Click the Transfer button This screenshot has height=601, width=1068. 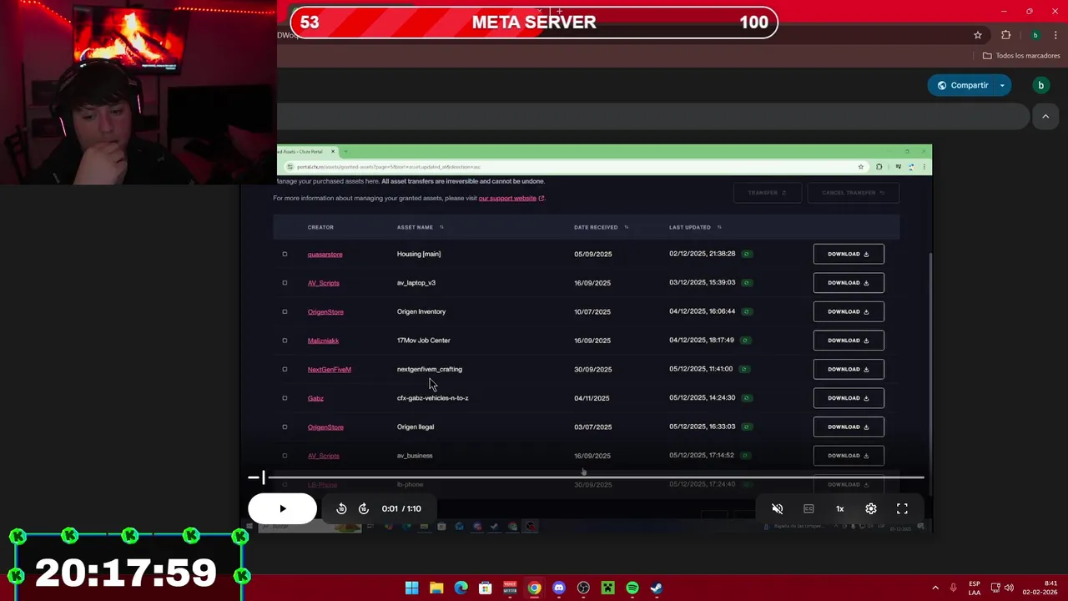tap(767, 193)
